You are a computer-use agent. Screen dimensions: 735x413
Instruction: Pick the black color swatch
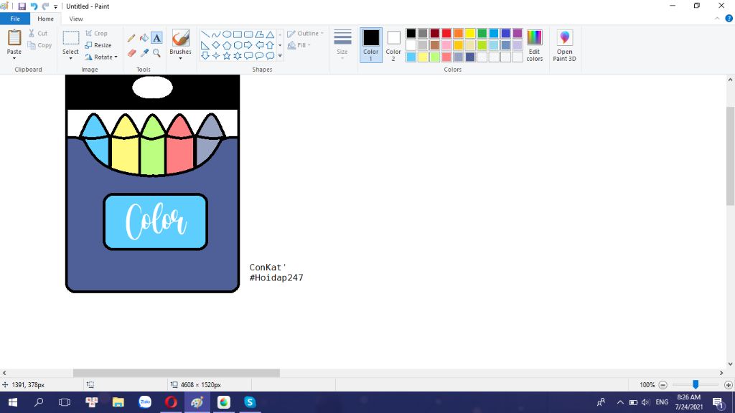tap(411, 33)
